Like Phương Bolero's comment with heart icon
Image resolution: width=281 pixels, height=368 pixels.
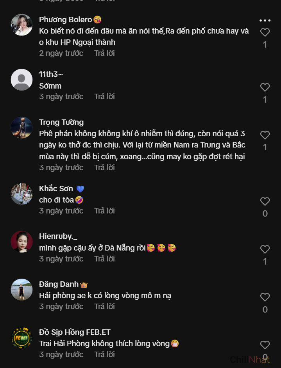click(265, 32)
